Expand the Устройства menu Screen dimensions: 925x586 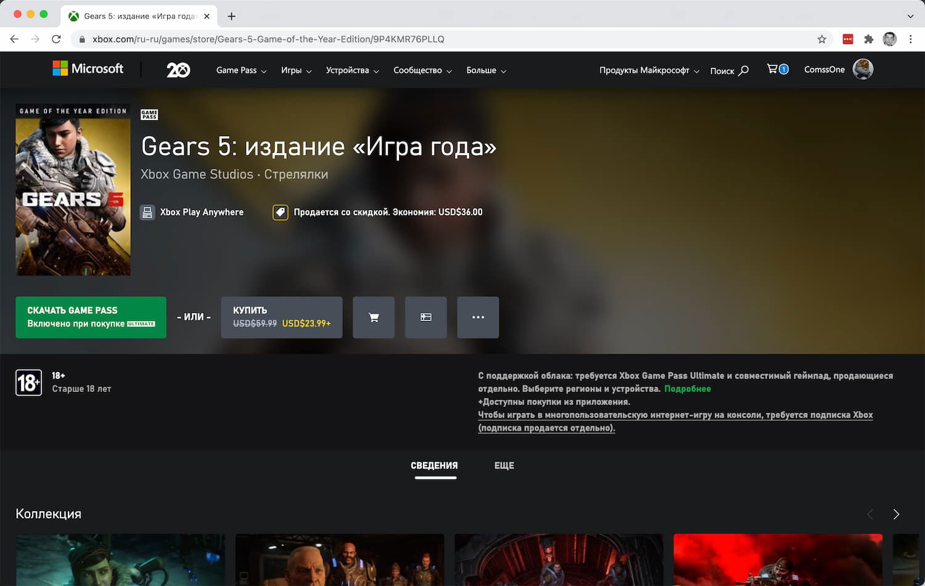coord(352,70)
